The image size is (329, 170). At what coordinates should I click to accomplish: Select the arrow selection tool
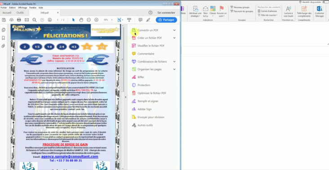(73, 20)
